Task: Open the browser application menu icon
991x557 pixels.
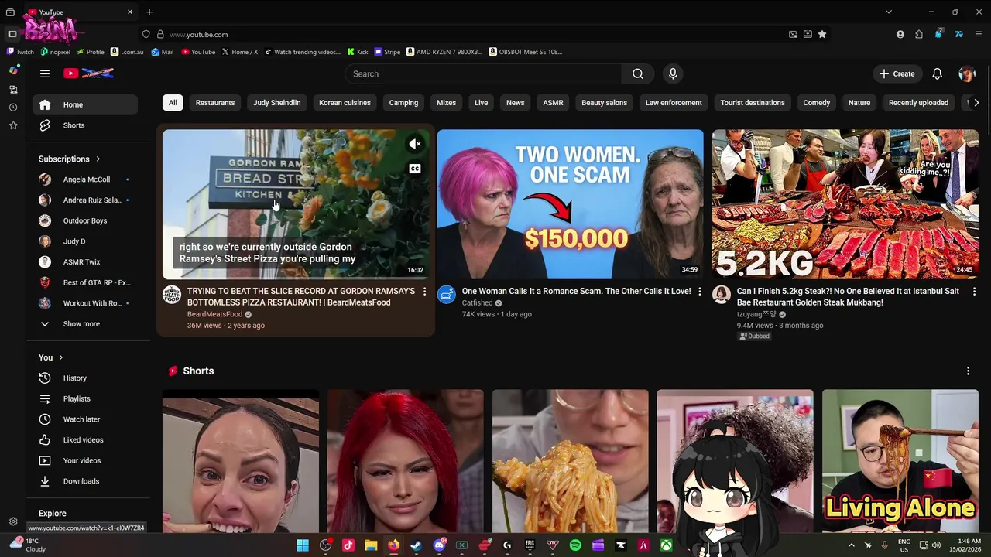Action: point(979,34)
